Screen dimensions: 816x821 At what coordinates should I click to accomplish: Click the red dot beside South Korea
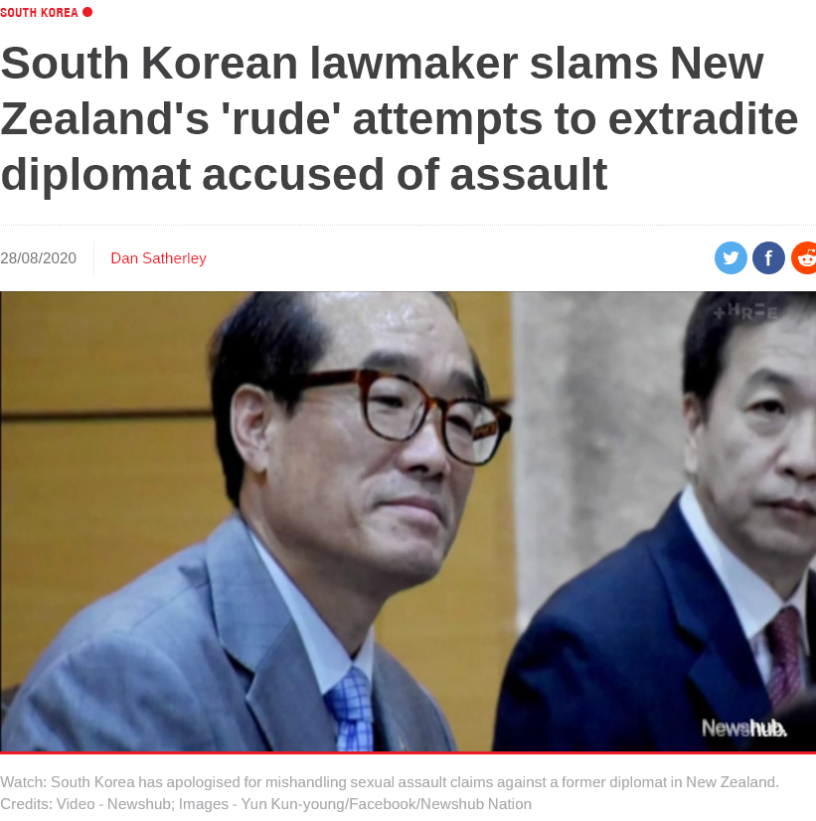(x=87, y=12)
